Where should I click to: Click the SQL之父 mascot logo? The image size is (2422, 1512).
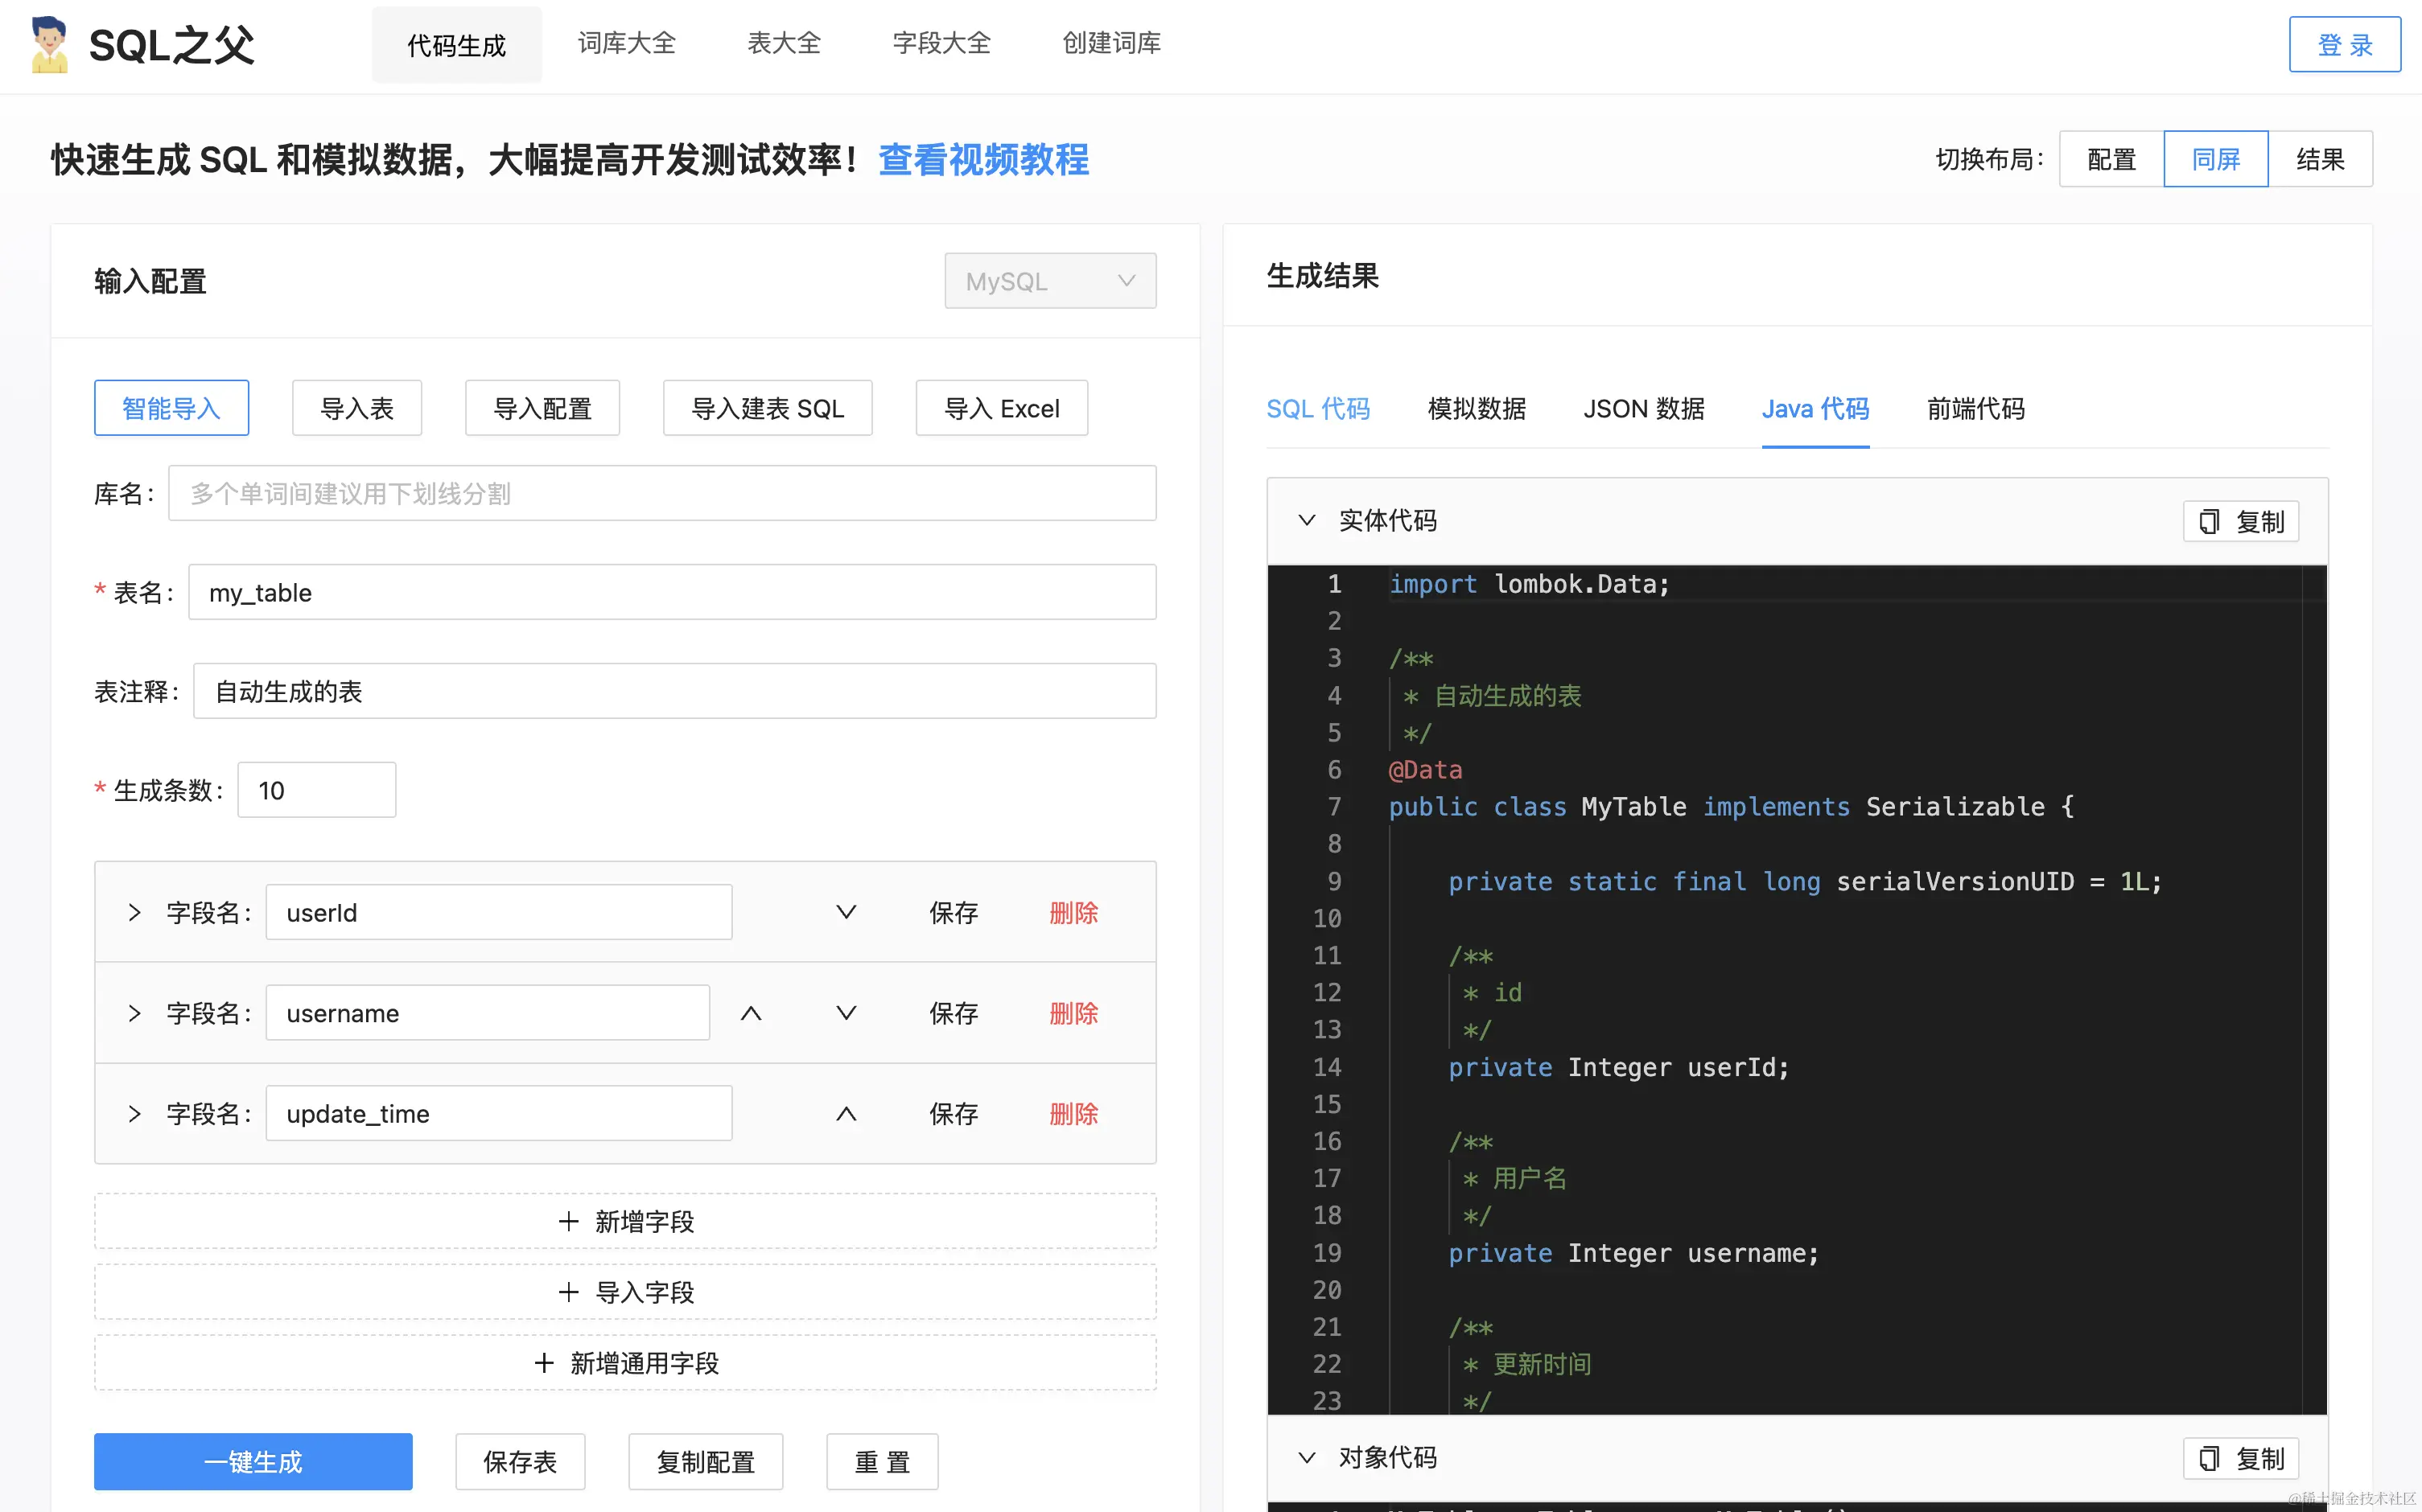[48, 45]
